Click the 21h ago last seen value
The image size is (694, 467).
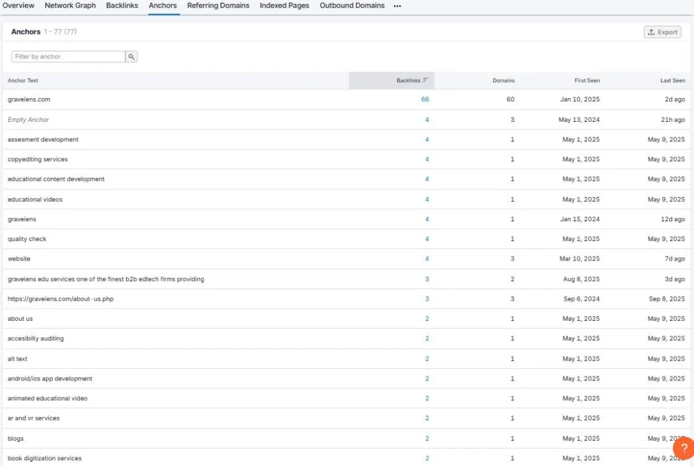[673, 120]
